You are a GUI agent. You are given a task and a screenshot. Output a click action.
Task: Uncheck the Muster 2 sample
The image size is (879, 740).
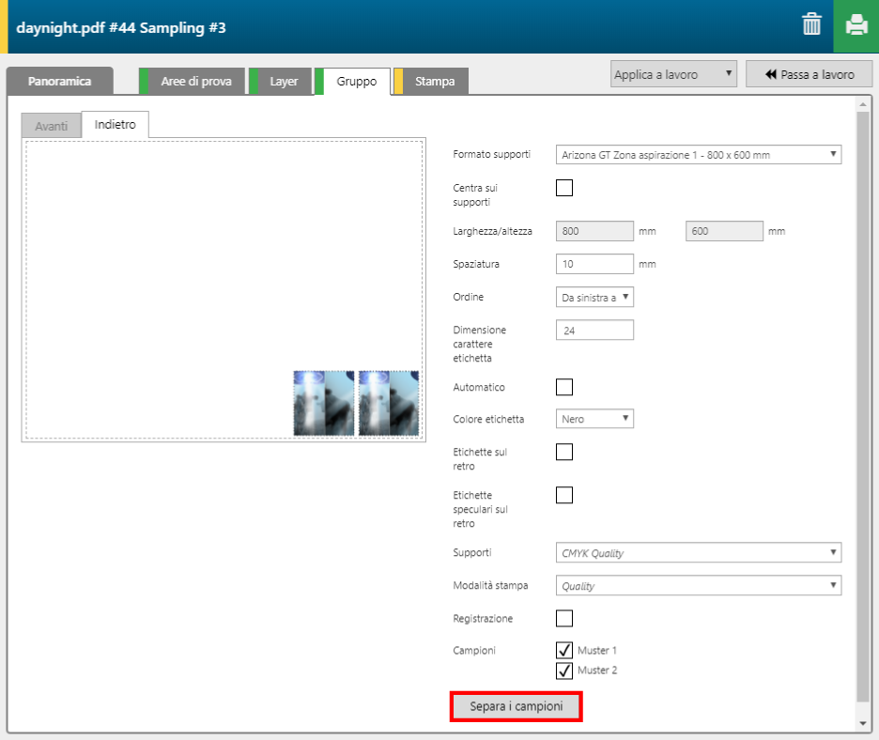tap(564, 671)
